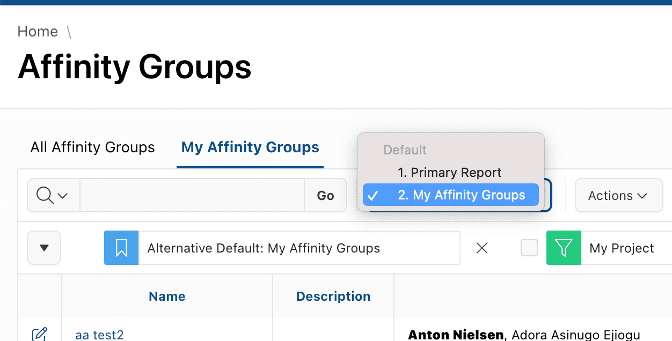This screenshot has width=672, height=341.
Task: Click the bookmark icon on the saved report
Action: coord(121,248)
